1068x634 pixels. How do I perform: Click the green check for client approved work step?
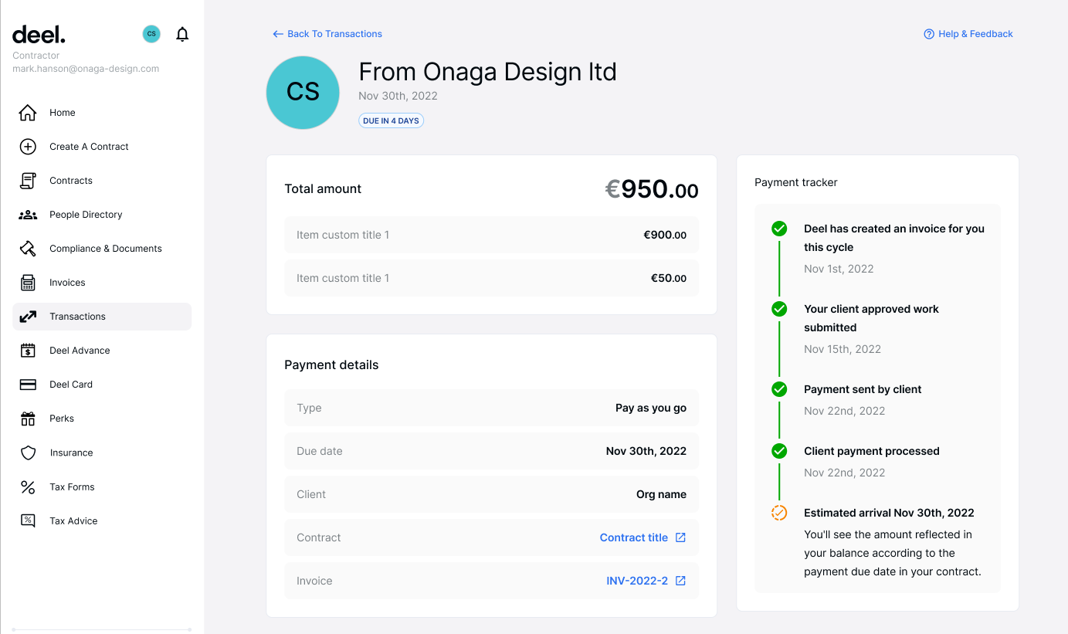(779, 309)
